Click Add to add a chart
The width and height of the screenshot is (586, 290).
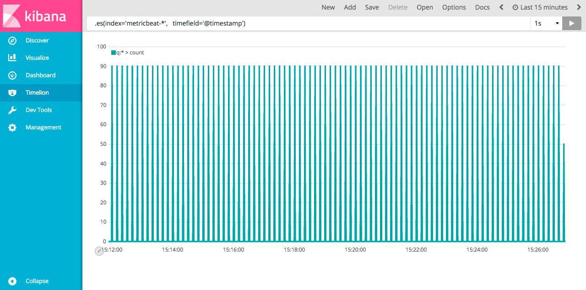click(x=350, y=7)
